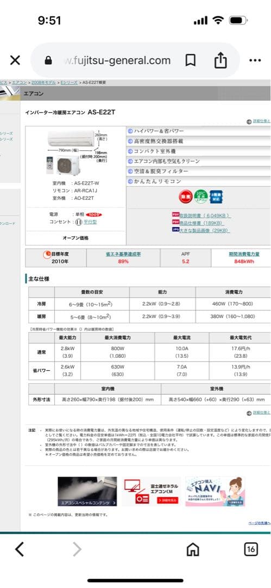
Task: Bookmark this page with the bookmark icon
Action: (191, 60)
